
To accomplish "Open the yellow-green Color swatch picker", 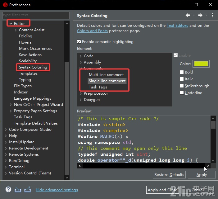I will coord(201,64).
